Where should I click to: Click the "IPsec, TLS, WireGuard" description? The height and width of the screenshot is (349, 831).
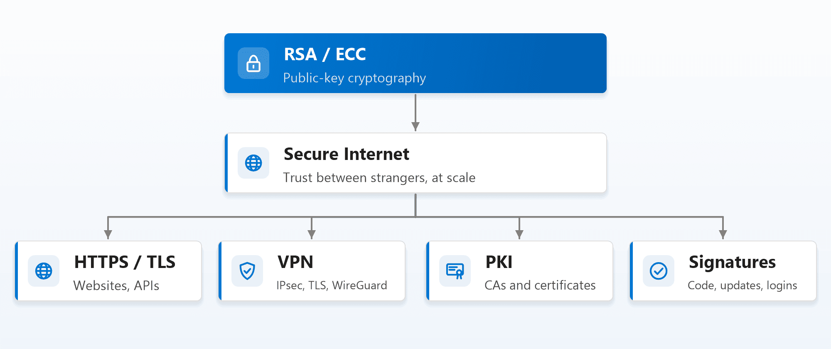point(332,285)
